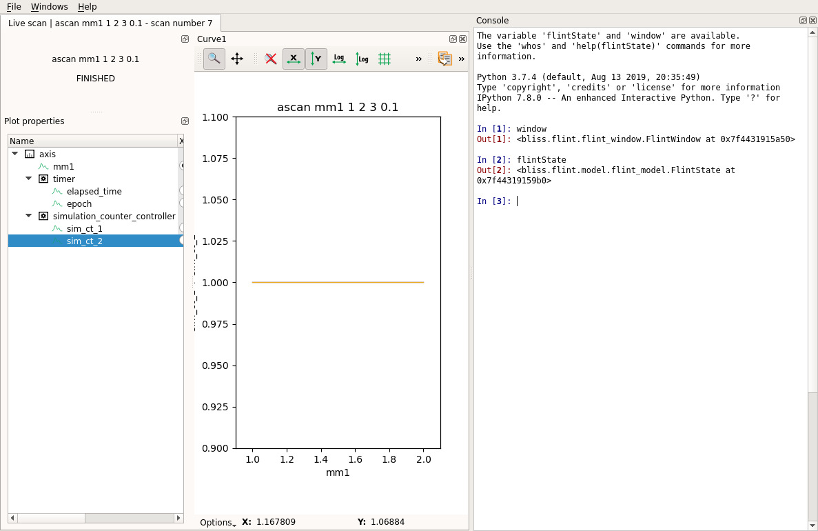Viewport: 818px width, 531px height.
Task: Click the plot title ascan mm1 1 2 3 0.1
Action: (338, 107)
